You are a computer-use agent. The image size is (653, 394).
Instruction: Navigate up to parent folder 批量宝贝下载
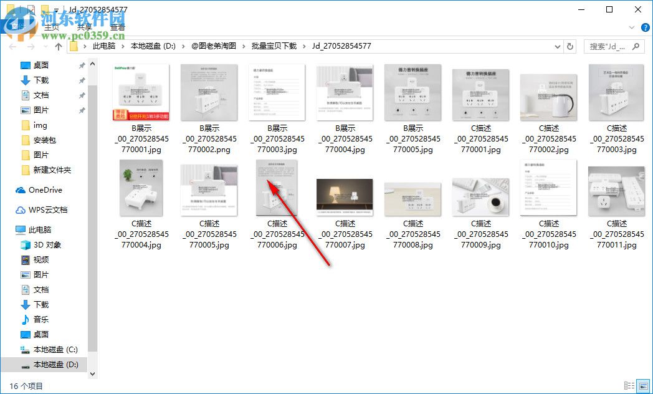pos(59,46)
